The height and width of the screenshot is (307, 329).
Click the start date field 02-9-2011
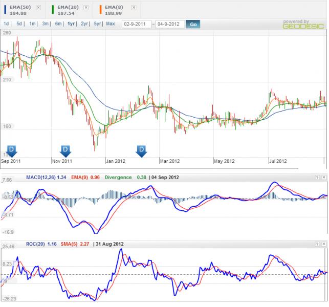click(137, 24)
